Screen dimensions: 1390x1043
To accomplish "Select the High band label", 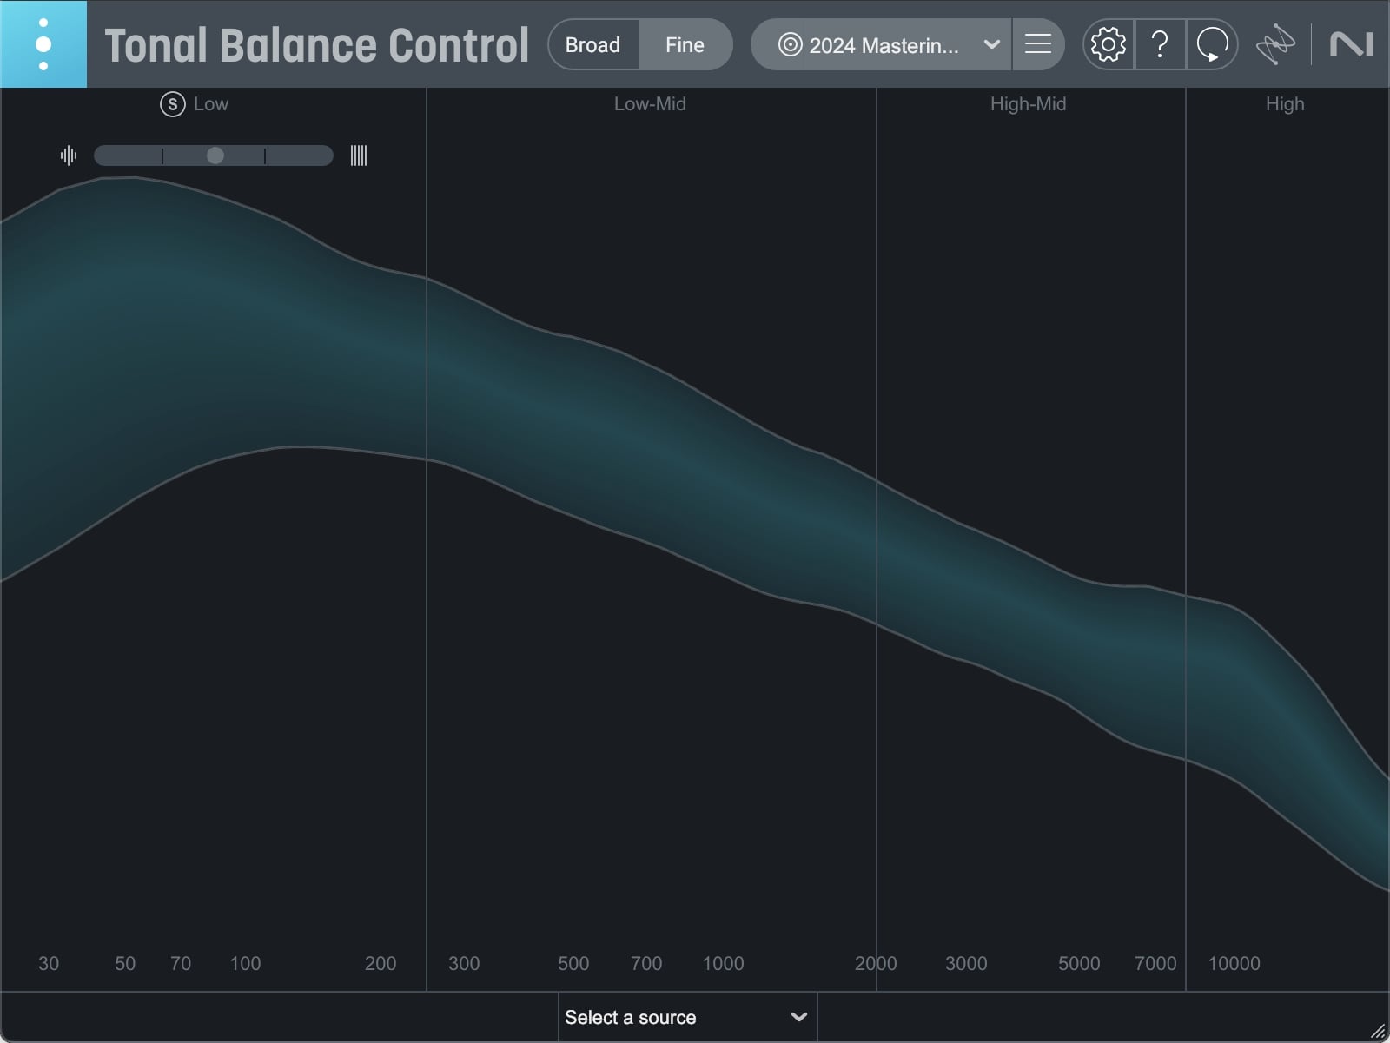I will click(x=1285, y=104).
